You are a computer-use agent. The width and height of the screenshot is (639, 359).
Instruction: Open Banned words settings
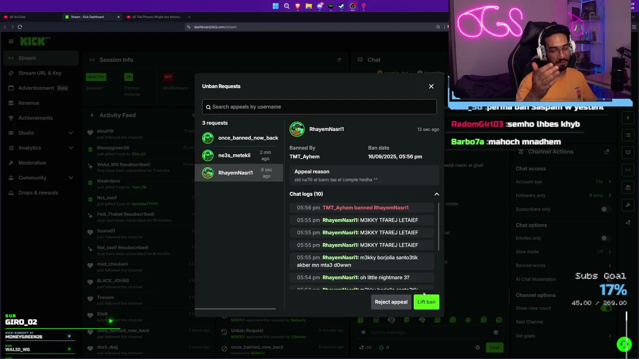[x=563, y=265]
